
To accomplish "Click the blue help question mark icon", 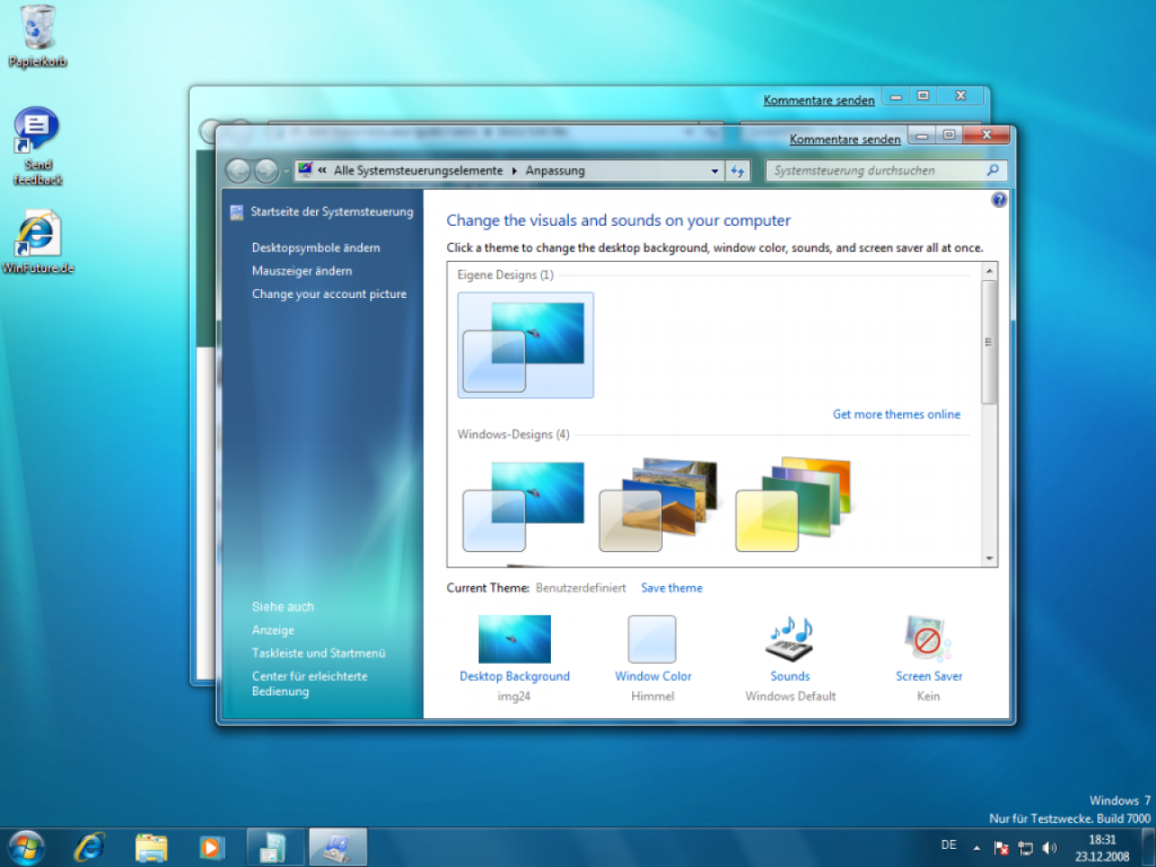I will (x=999, y=200).
